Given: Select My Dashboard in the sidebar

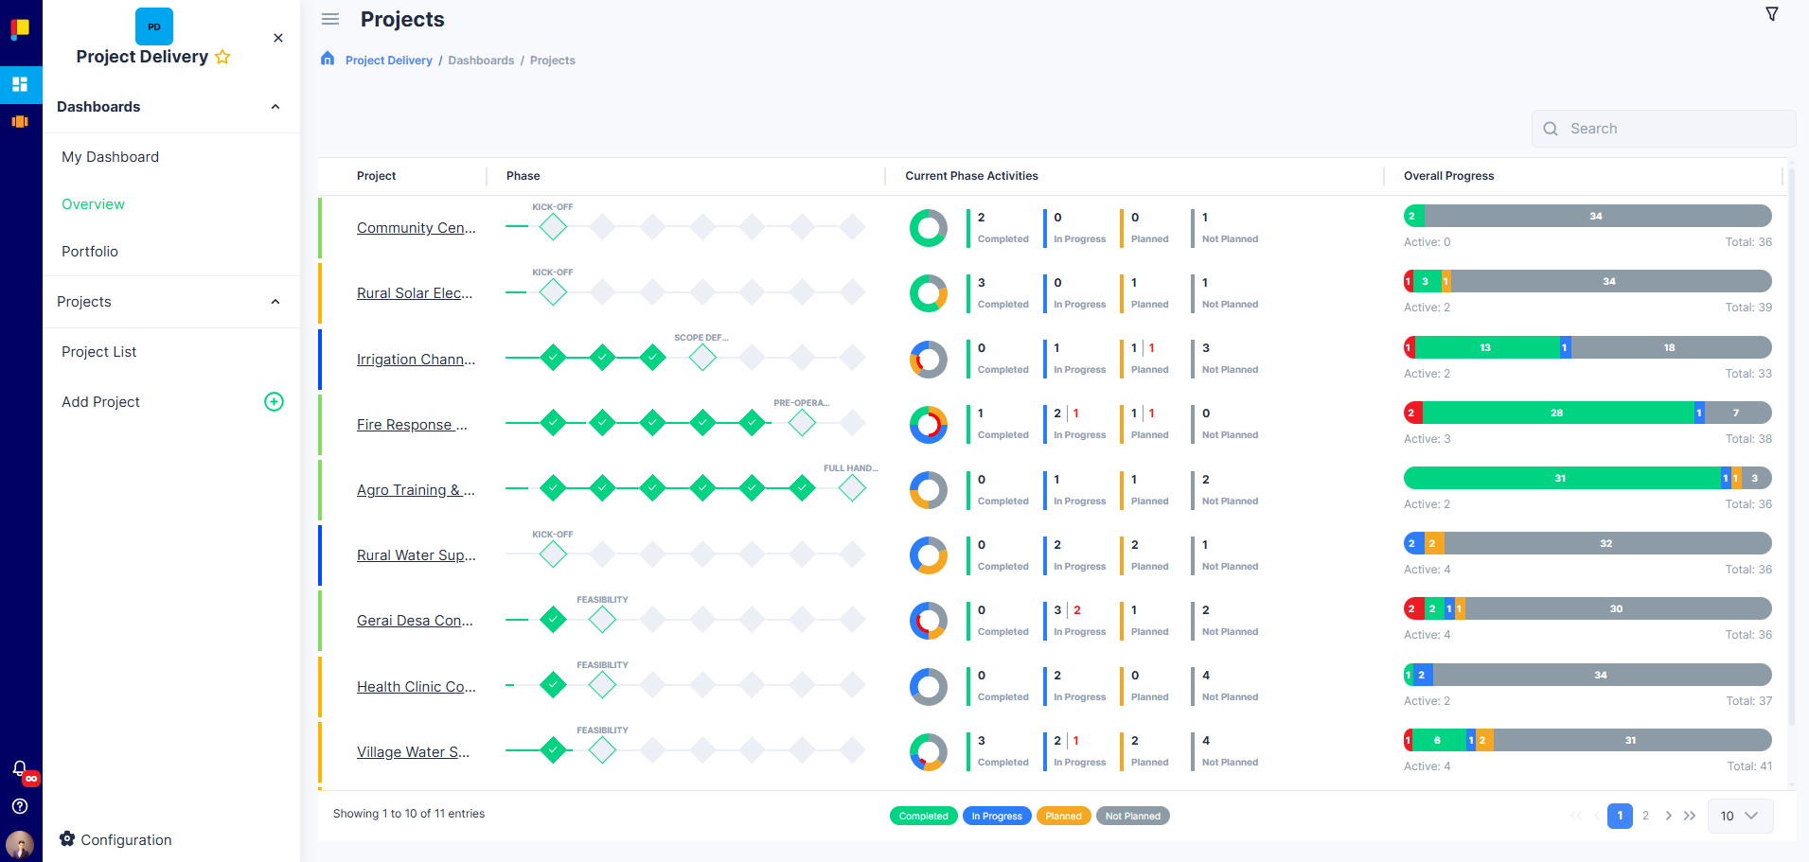Looking at the screenshot, I should (x=110, y=156).
